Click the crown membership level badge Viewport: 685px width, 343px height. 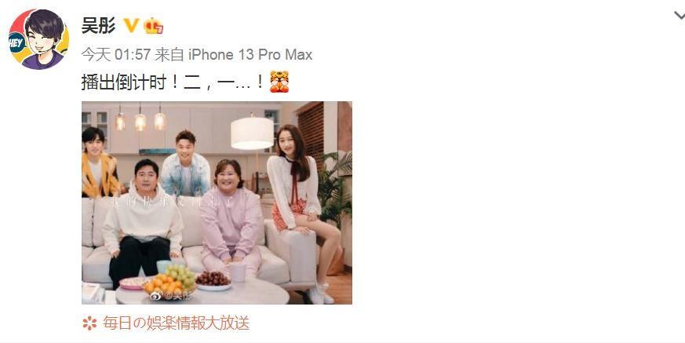click(x=153, y=26)
